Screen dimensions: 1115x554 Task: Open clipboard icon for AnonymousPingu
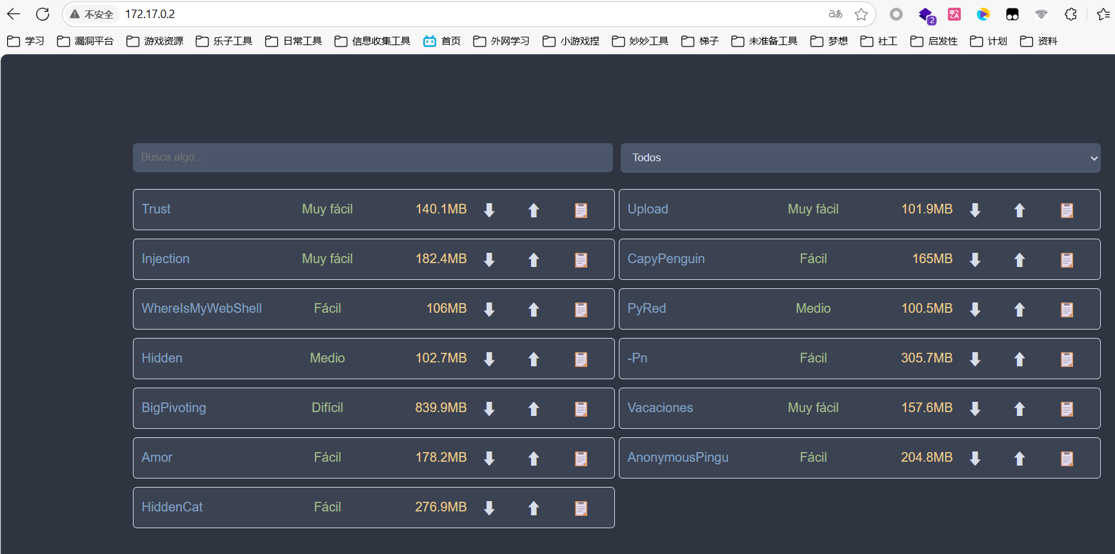pyautogui.click(x=1067, y=459)
